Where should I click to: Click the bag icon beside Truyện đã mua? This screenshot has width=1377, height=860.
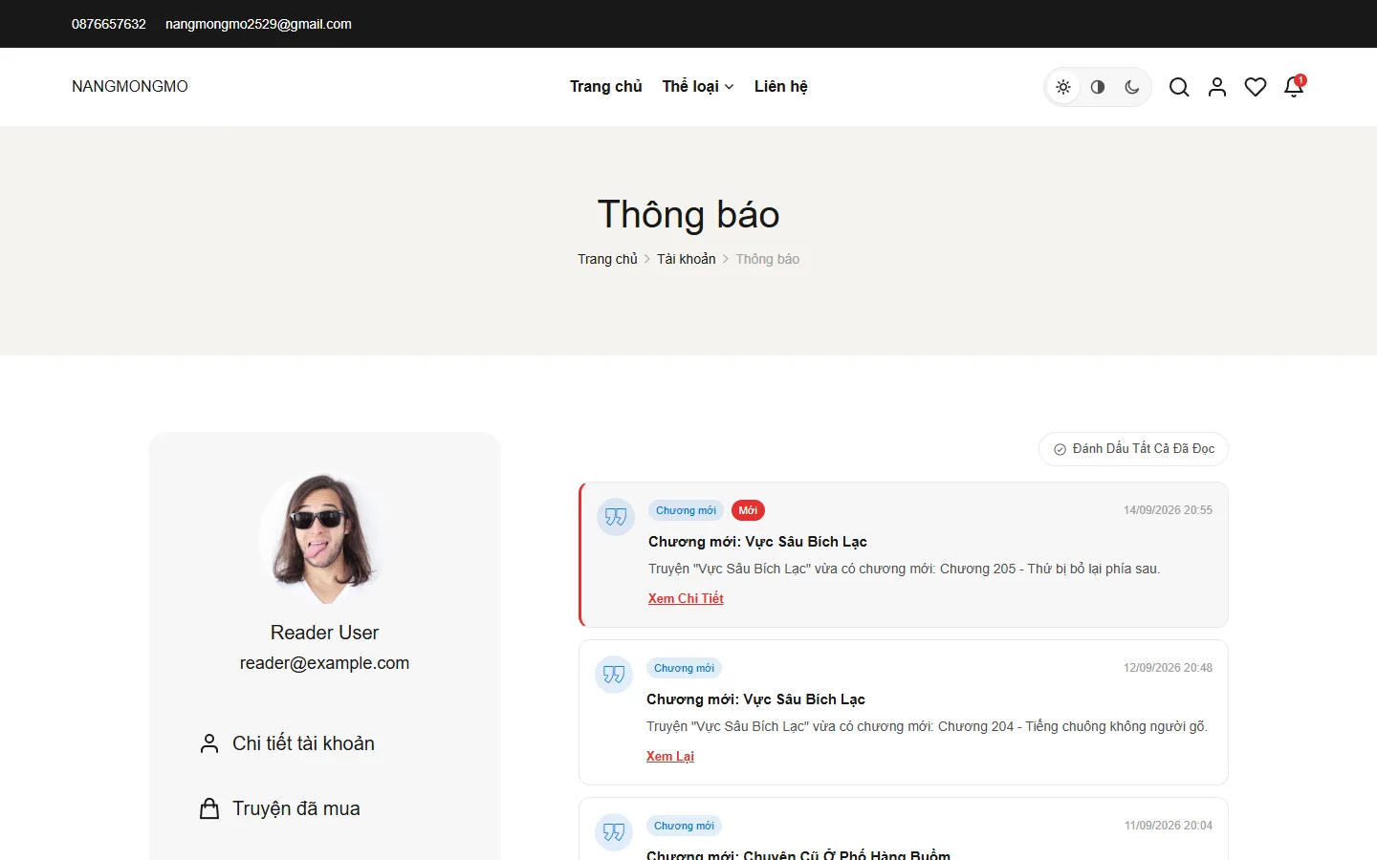pos(209,808)
